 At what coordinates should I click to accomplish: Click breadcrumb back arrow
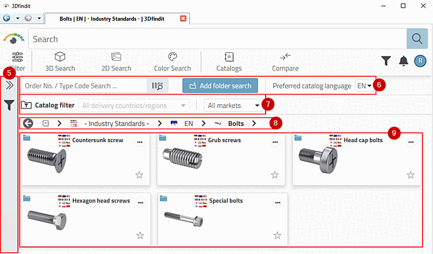point(28,124)
